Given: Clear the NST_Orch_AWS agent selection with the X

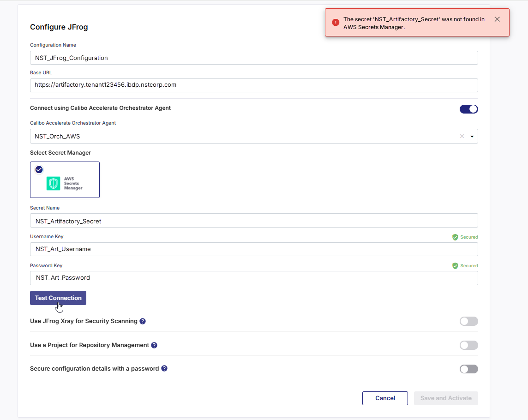Looking at the screenshot, I should 462,136.
